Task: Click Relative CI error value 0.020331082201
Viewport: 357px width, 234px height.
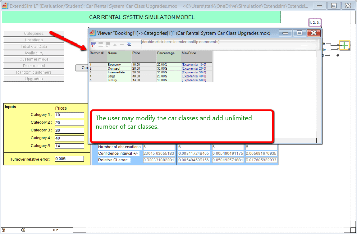Action: pyautogui.click(x=159, y=160)
